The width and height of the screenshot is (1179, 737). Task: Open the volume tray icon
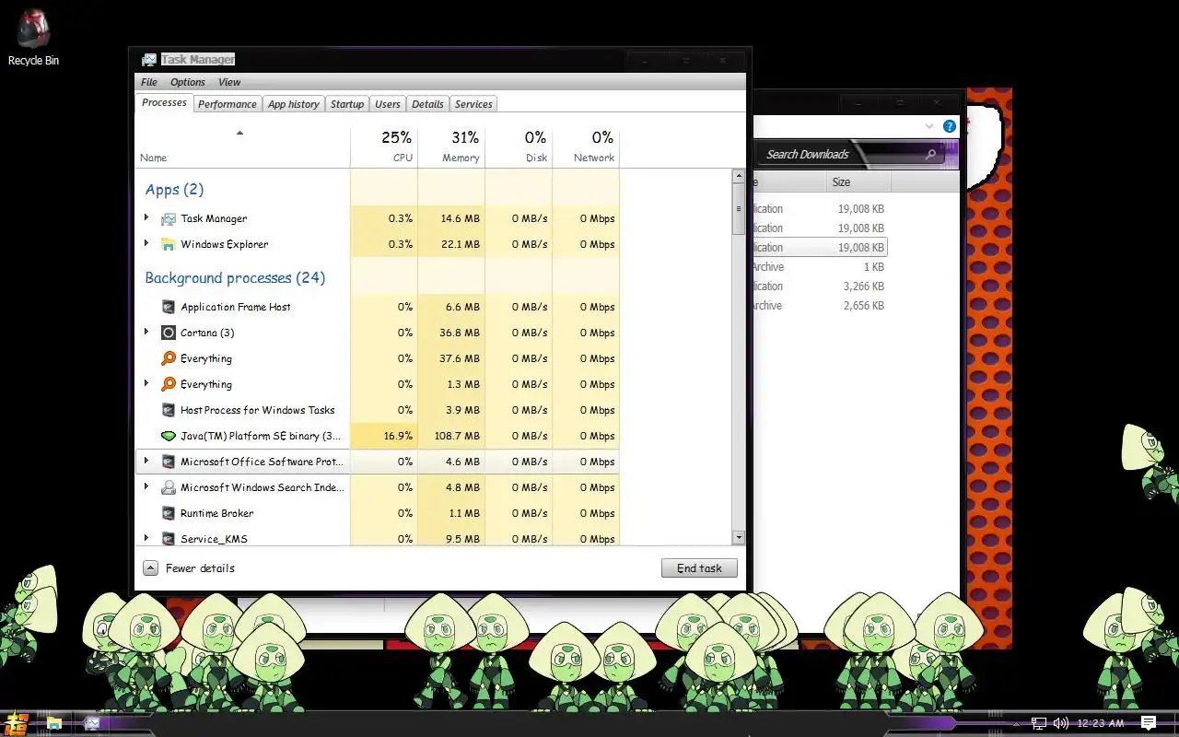(1060, 723)
